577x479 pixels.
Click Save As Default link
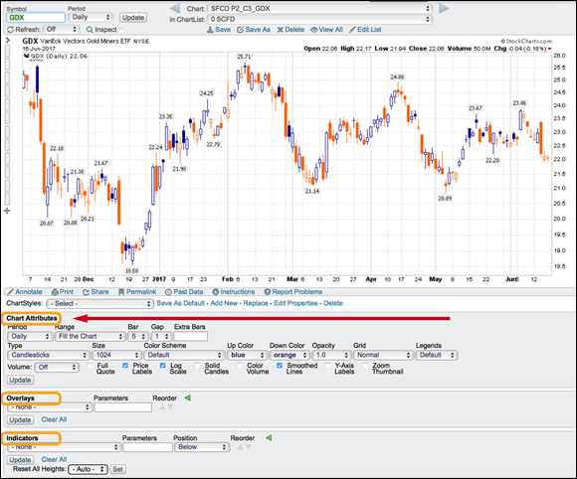pos(180,303)
